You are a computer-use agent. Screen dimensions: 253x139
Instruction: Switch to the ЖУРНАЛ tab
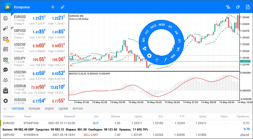tap(78, 109)
